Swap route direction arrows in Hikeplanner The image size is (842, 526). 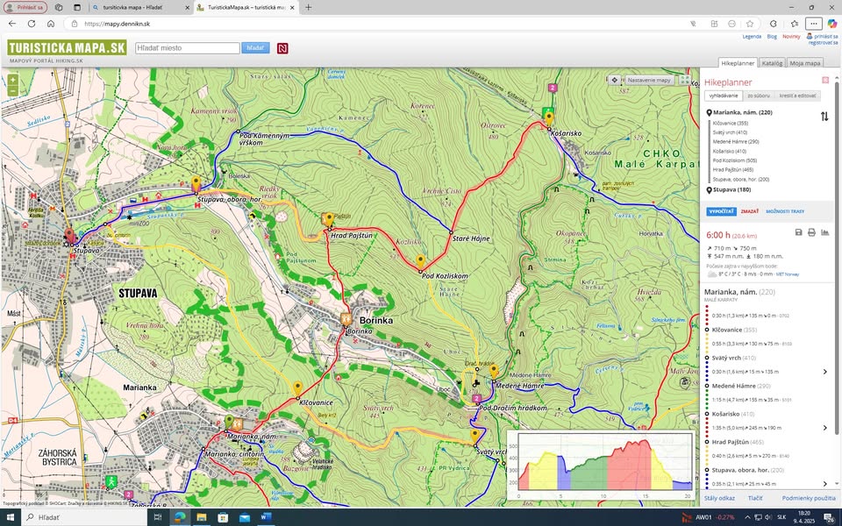click(824, 116)
